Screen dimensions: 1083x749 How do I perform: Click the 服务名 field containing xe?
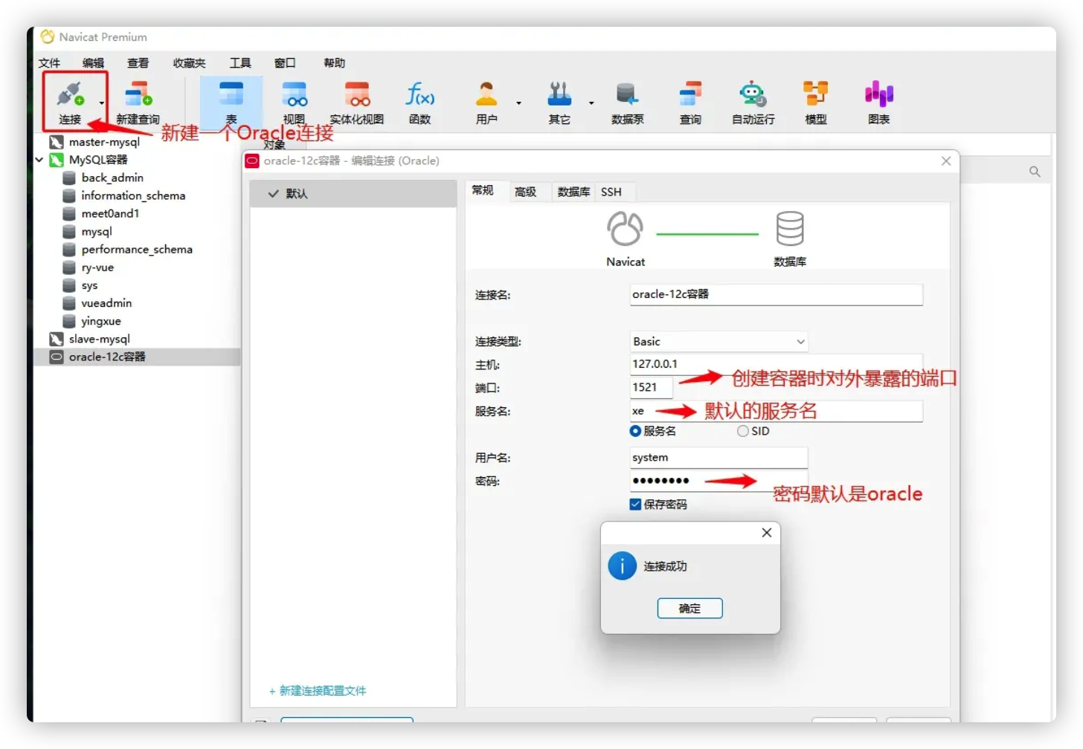(777, 411)
